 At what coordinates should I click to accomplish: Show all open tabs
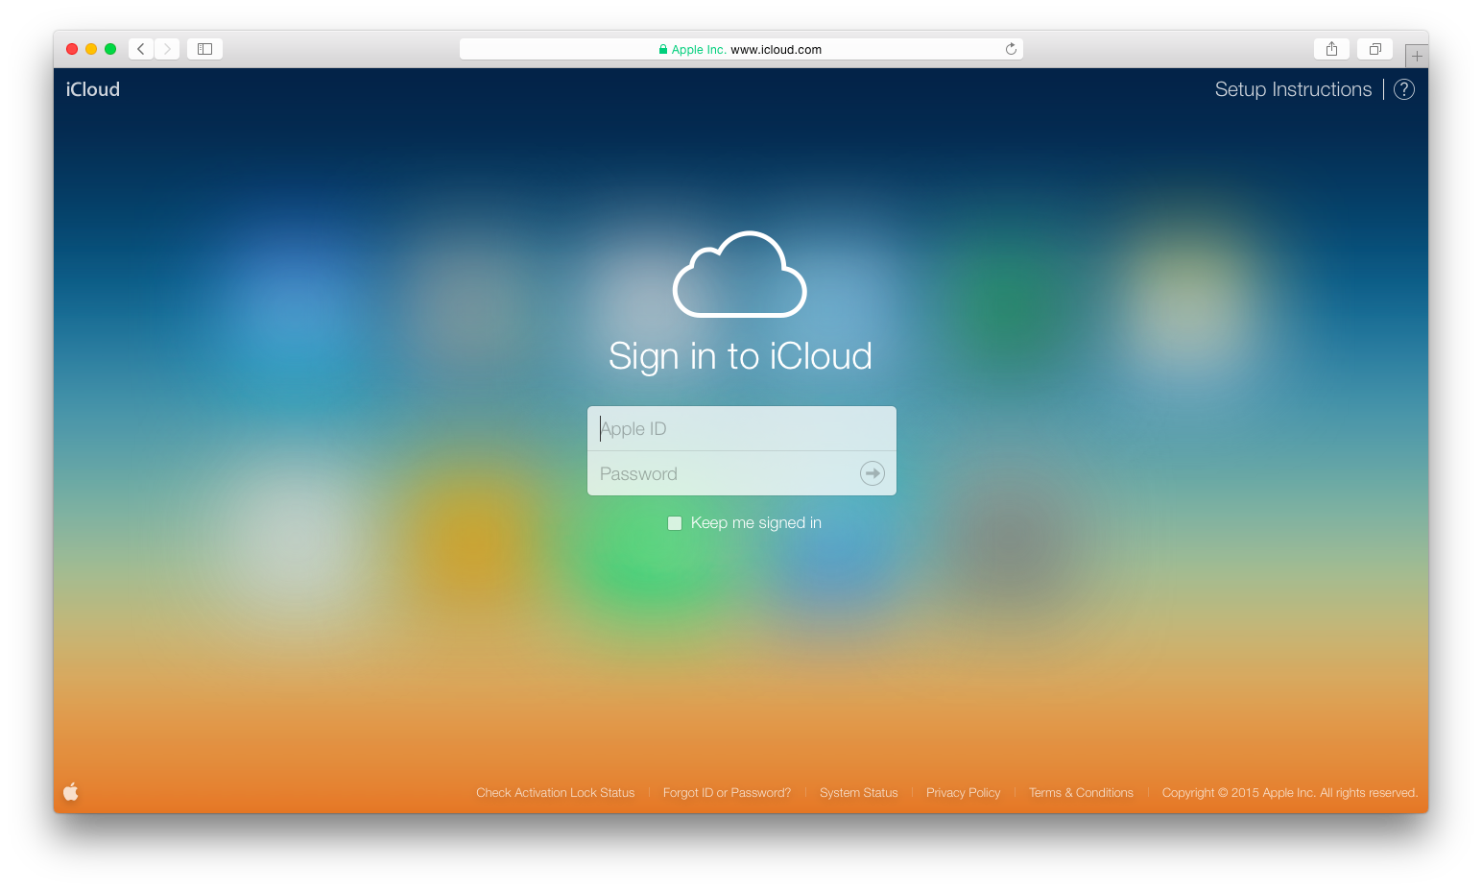coord(1374,48)
